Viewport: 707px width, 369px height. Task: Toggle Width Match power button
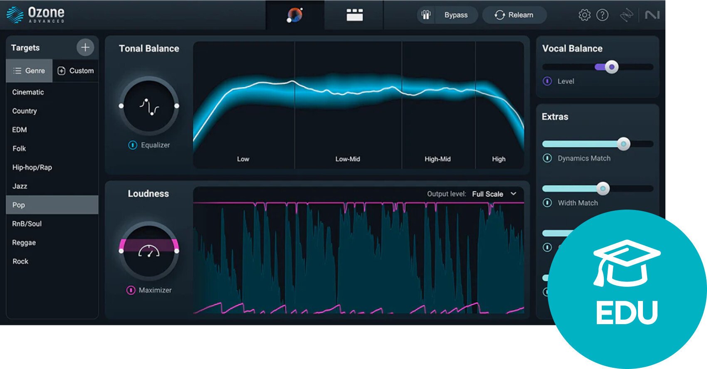(547, 203)
